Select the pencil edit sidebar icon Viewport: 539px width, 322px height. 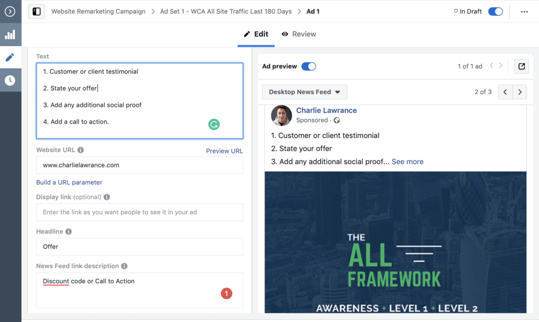10,57
